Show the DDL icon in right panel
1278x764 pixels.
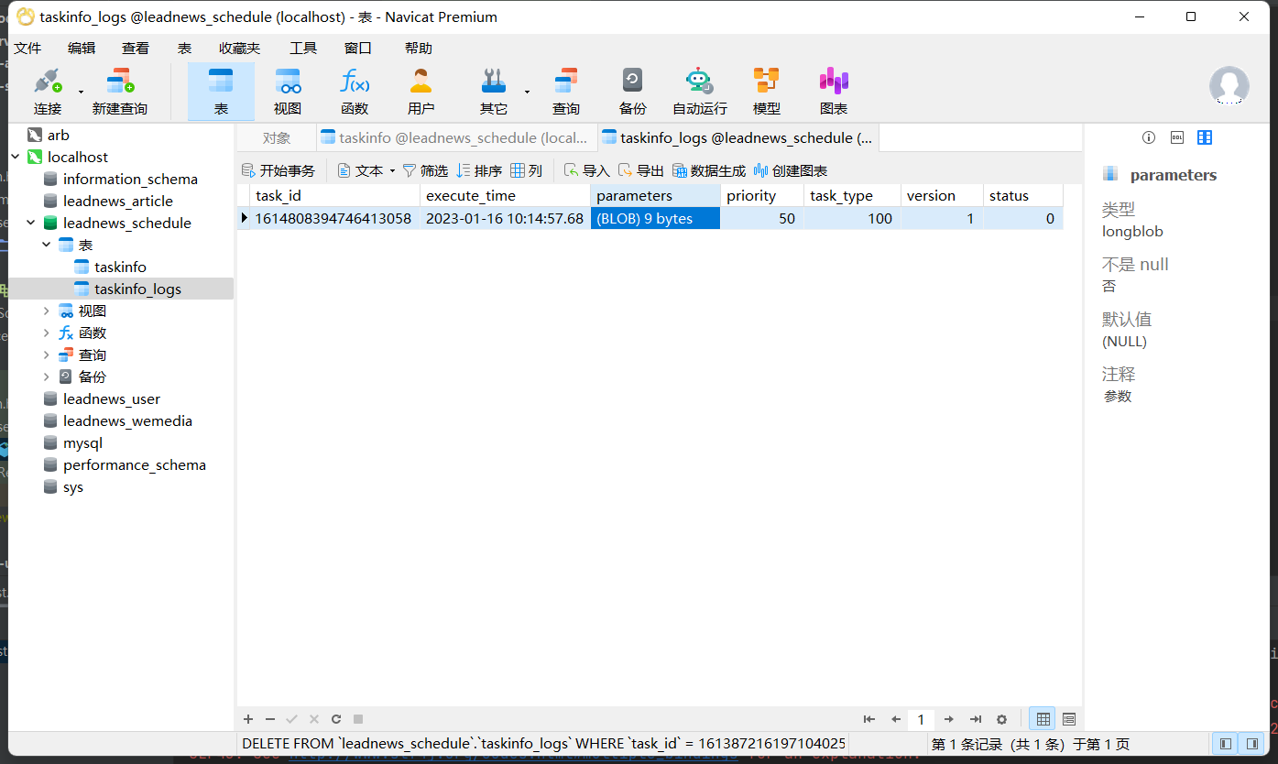[x=1177, y=137]
